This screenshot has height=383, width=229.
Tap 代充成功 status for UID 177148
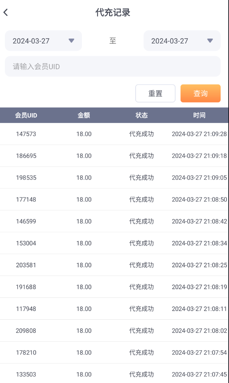[142, 199]
